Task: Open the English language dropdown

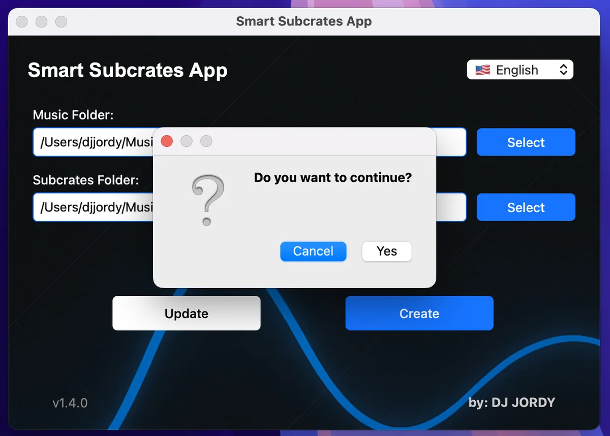Action: (x=520, y=70)
